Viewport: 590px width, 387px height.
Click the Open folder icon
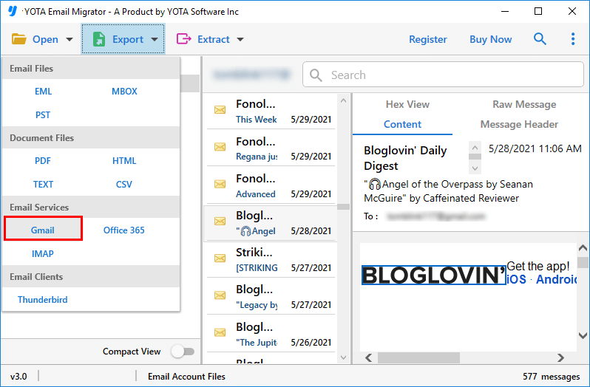(x=18, y=39)
